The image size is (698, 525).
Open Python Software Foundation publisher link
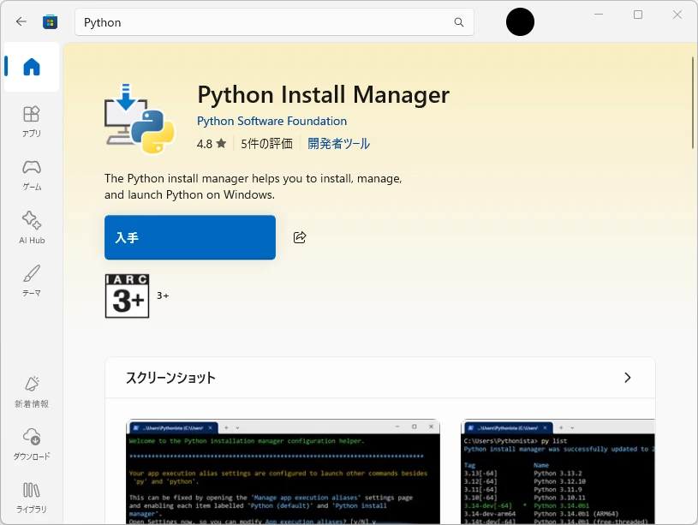point(271,121)
